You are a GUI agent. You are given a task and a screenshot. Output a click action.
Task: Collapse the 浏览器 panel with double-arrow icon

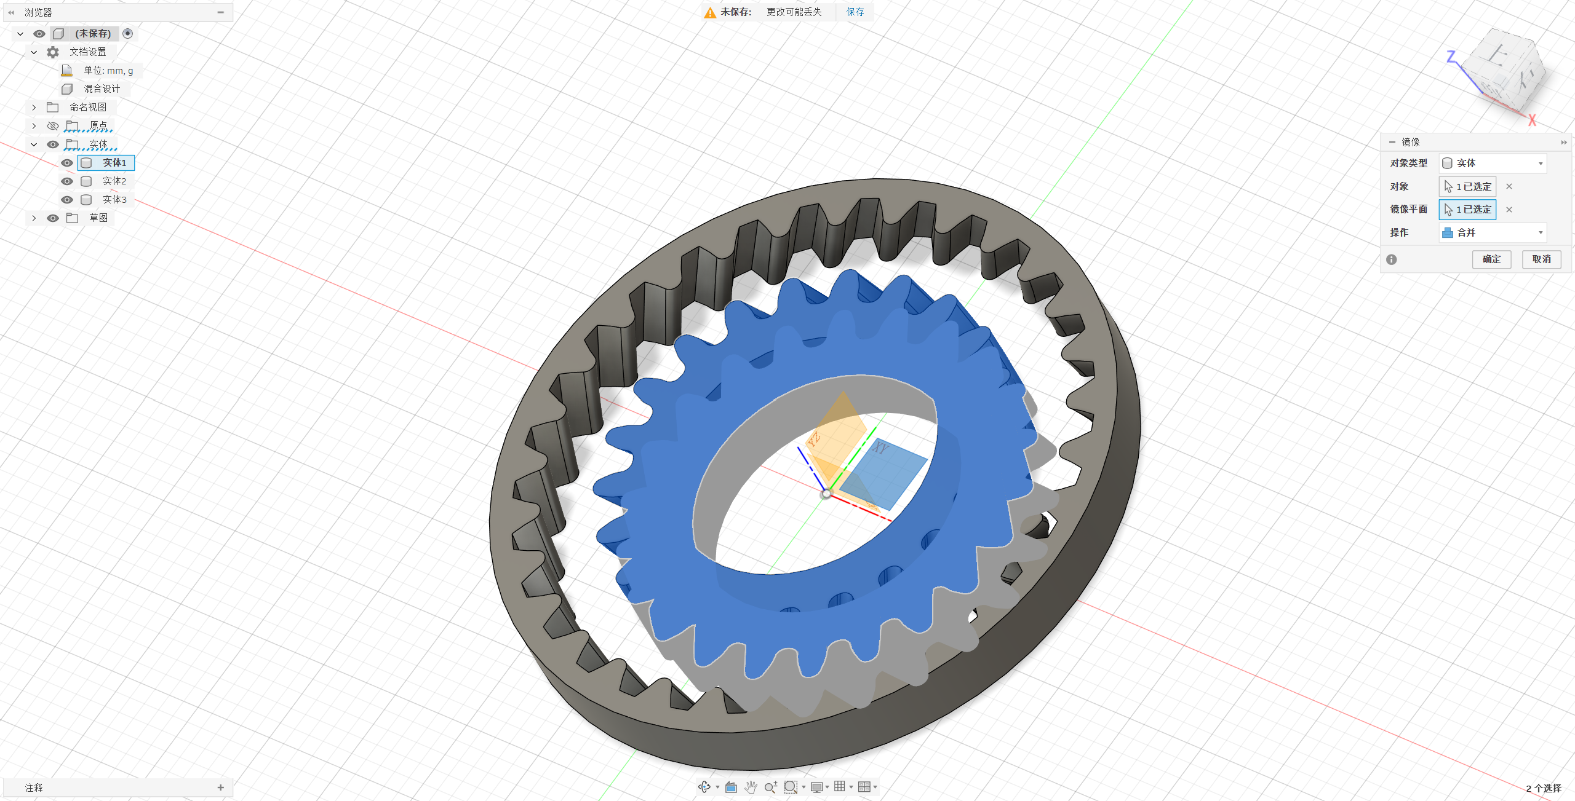[11, 12]
